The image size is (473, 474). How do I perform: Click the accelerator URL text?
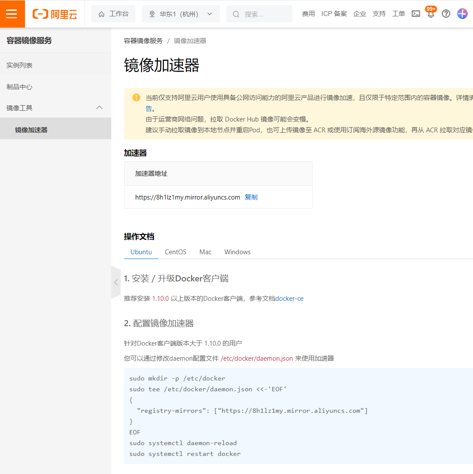click(188, 197)
